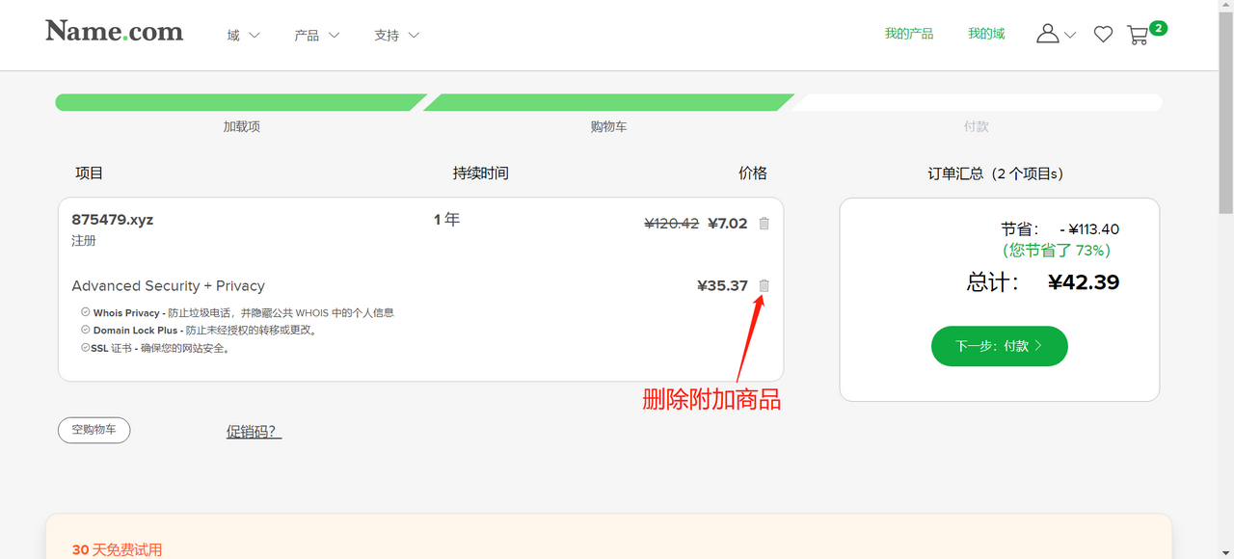Click the 付款 progress bar segment
The height and width of the screenshot is (559, 1234).
click(976, 103)
